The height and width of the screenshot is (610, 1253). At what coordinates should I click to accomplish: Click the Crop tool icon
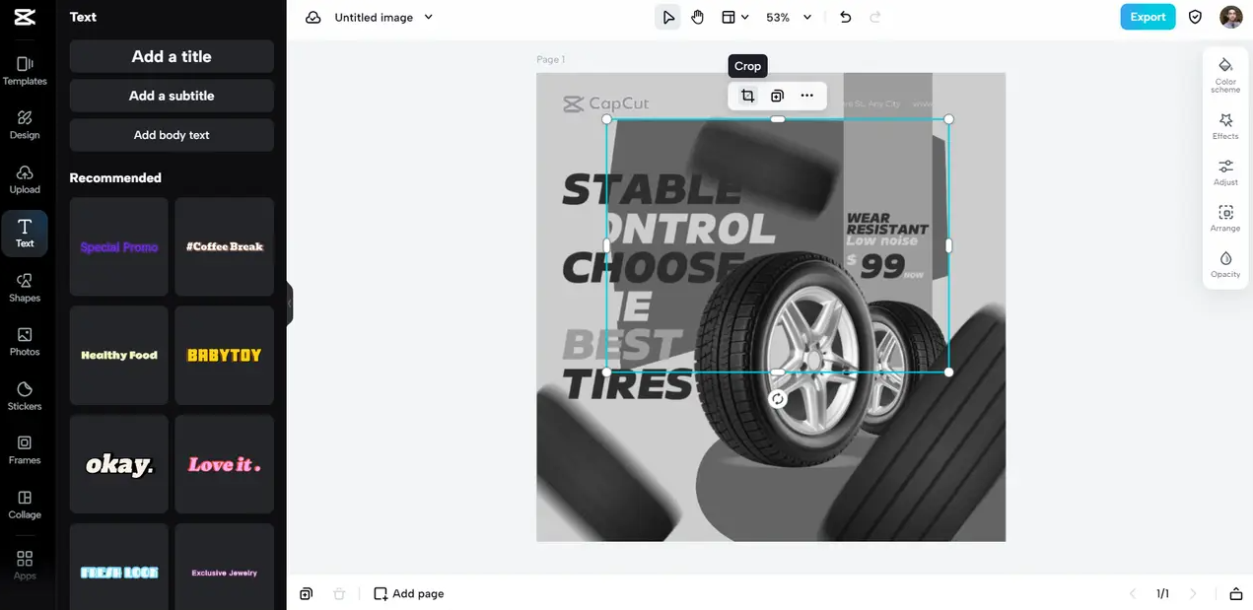748,96
